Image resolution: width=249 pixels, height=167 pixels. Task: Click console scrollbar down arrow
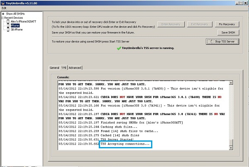(x=231, y=148)
